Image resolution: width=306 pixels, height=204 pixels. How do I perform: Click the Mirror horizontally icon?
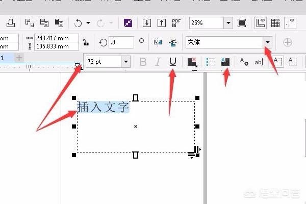tap(158, 42)
